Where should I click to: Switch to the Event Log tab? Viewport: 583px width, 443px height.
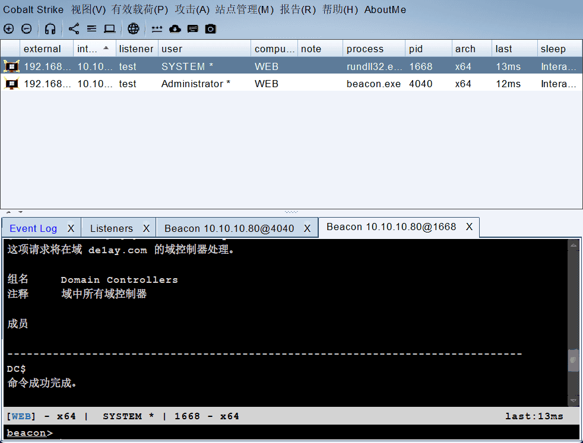click(33, 228)
